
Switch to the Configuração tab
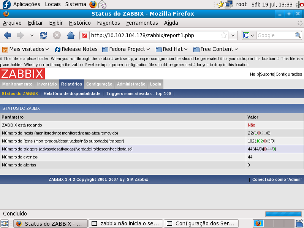point(99,84)
